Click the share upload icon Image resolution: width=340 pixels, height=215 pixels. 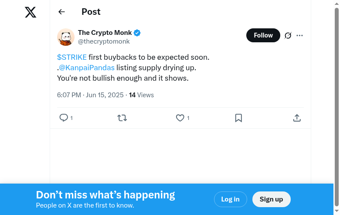[x=297, y=118]
